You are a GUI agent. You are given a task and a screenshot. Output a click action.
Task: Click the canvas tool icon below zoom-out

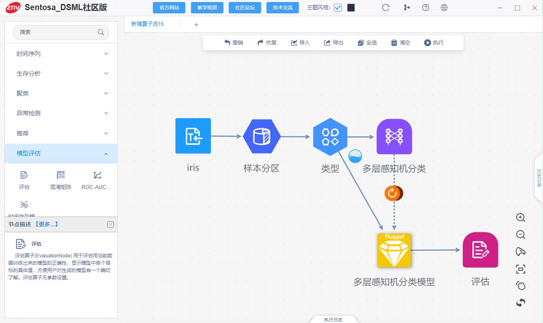point(521,252)
